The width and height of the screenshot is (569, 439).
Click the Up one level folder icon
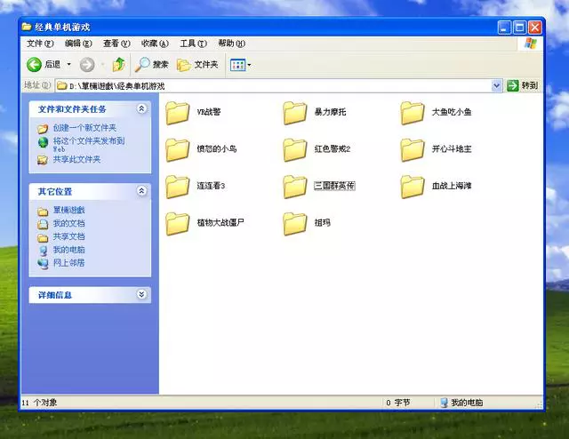coord(118,65)
